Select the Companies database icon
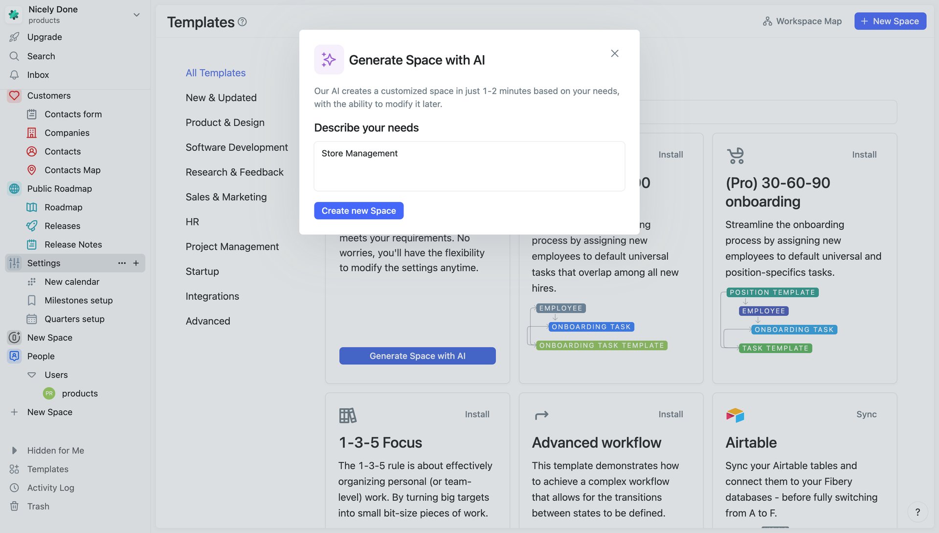Image resolution: width=939 pixels, height=533 pixels. [x=32, y=133]
